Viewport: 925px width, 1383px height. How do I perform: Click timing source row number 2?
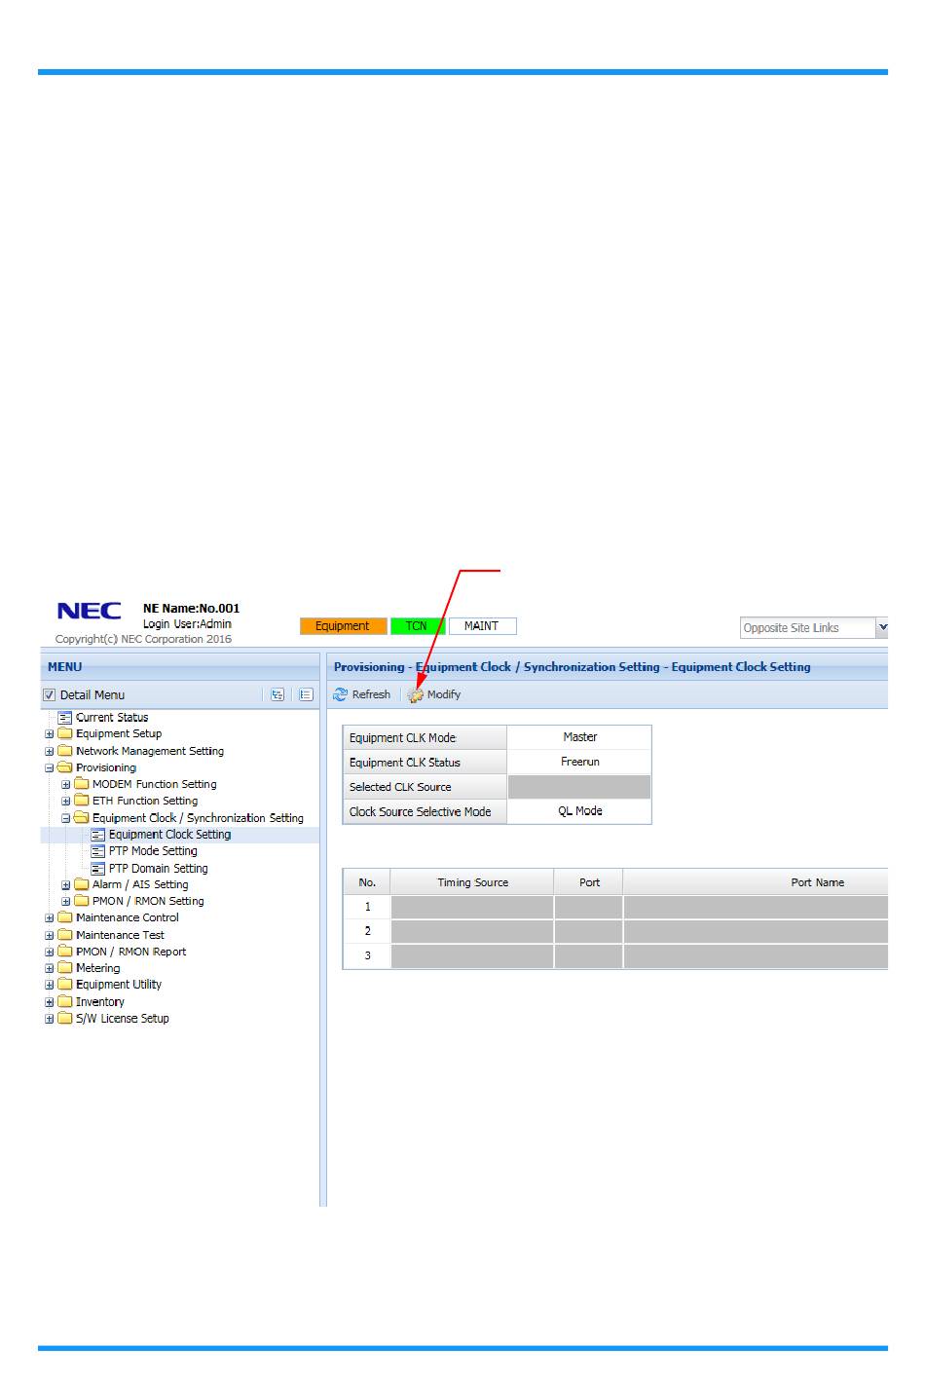pyautogui.click(x=367, y=931)
